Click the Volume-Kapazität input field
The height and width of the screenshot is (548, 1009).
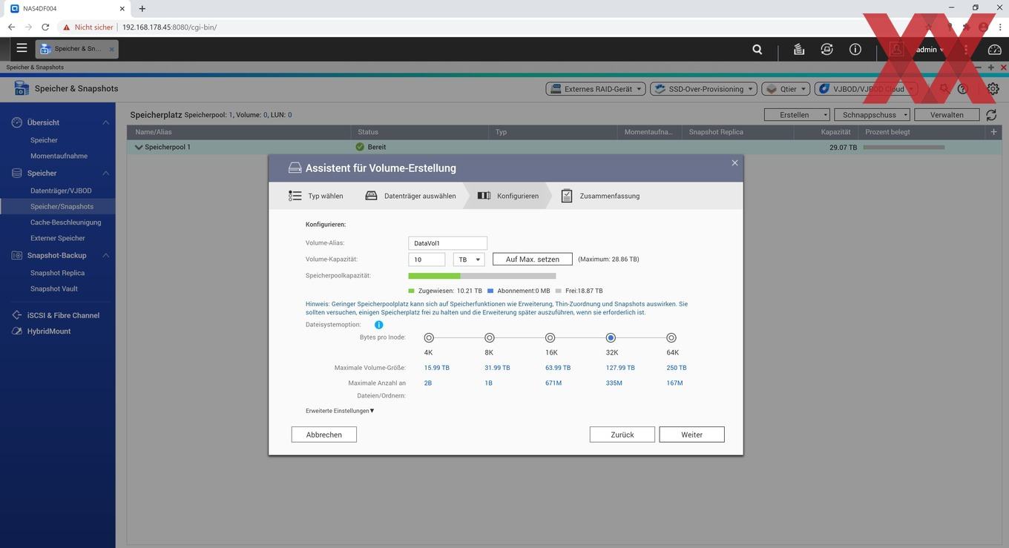point(427,260)
